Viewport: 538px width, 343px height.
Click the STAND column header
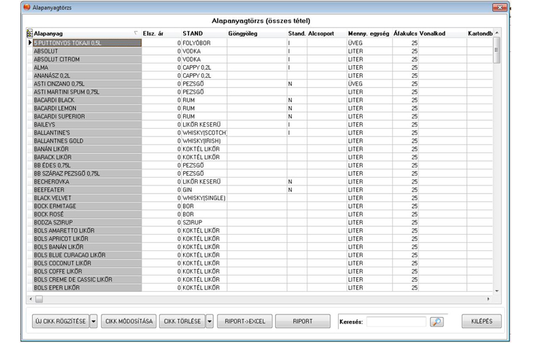pyautogui.click(x=204, y=33)
